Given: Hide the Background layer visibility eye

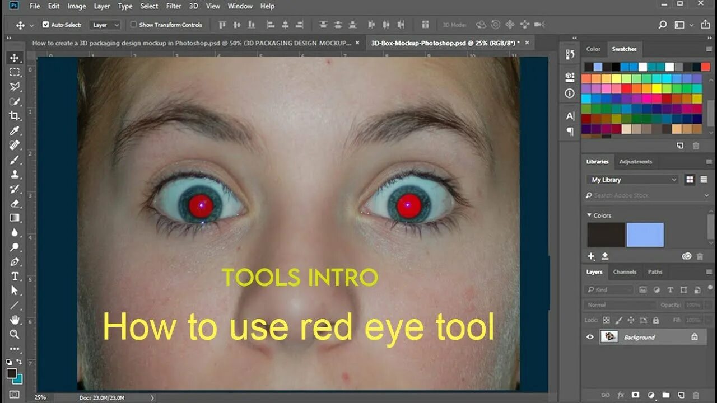Looking at the screenshot, I should pos(590,337).
